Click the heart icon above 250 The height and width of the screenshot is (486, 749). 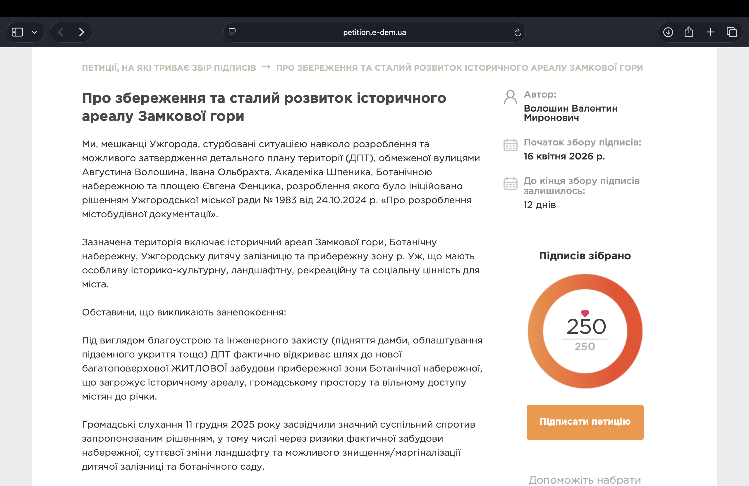point(585,313)
